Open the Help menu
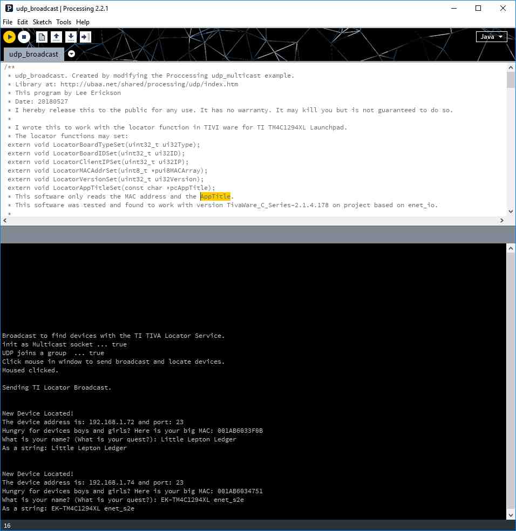The height and width of the screenshot is (531, 516). pyautogui.click(x=83, y=22)
